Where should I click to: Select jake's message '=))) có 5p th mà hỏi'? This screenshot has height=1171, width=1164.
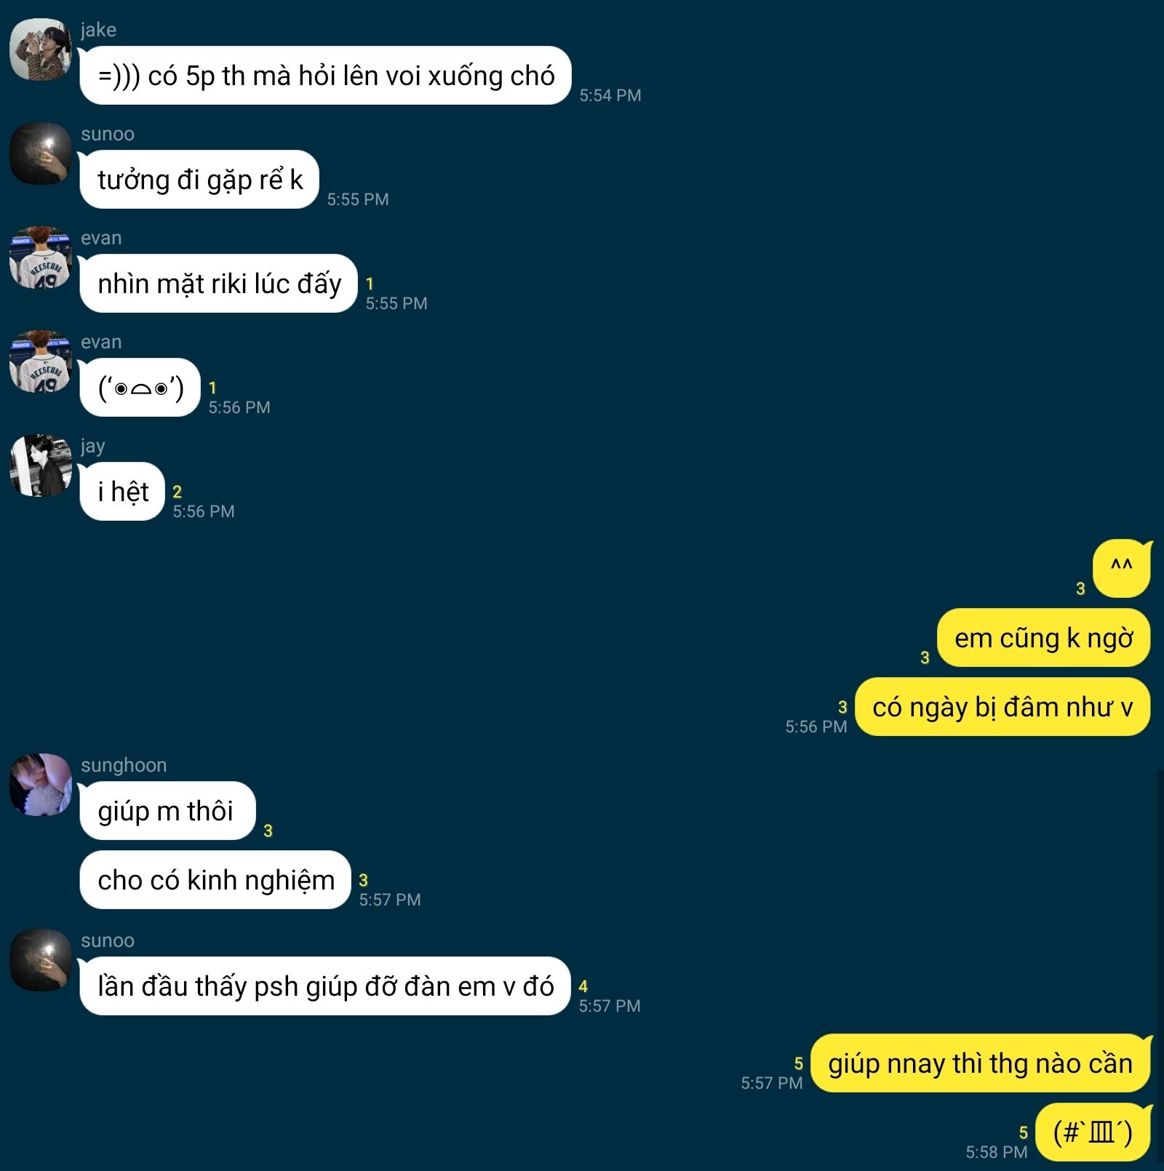click(x=325, y=76)
